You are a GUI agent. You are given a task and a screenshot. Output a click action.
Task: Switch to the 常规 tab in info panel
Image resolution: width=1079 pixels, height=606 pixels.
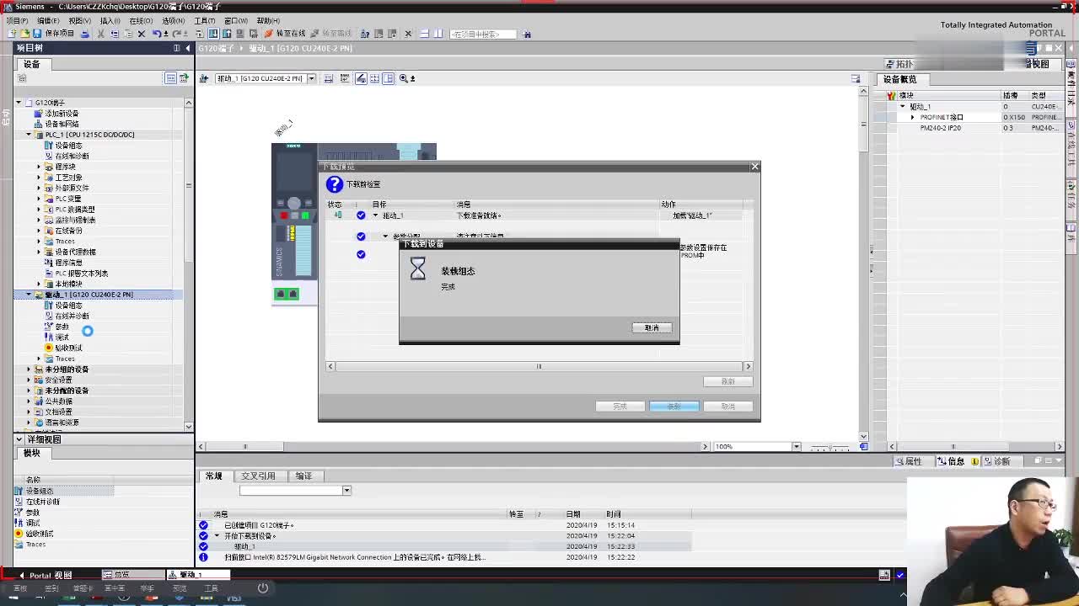(213, 476)
